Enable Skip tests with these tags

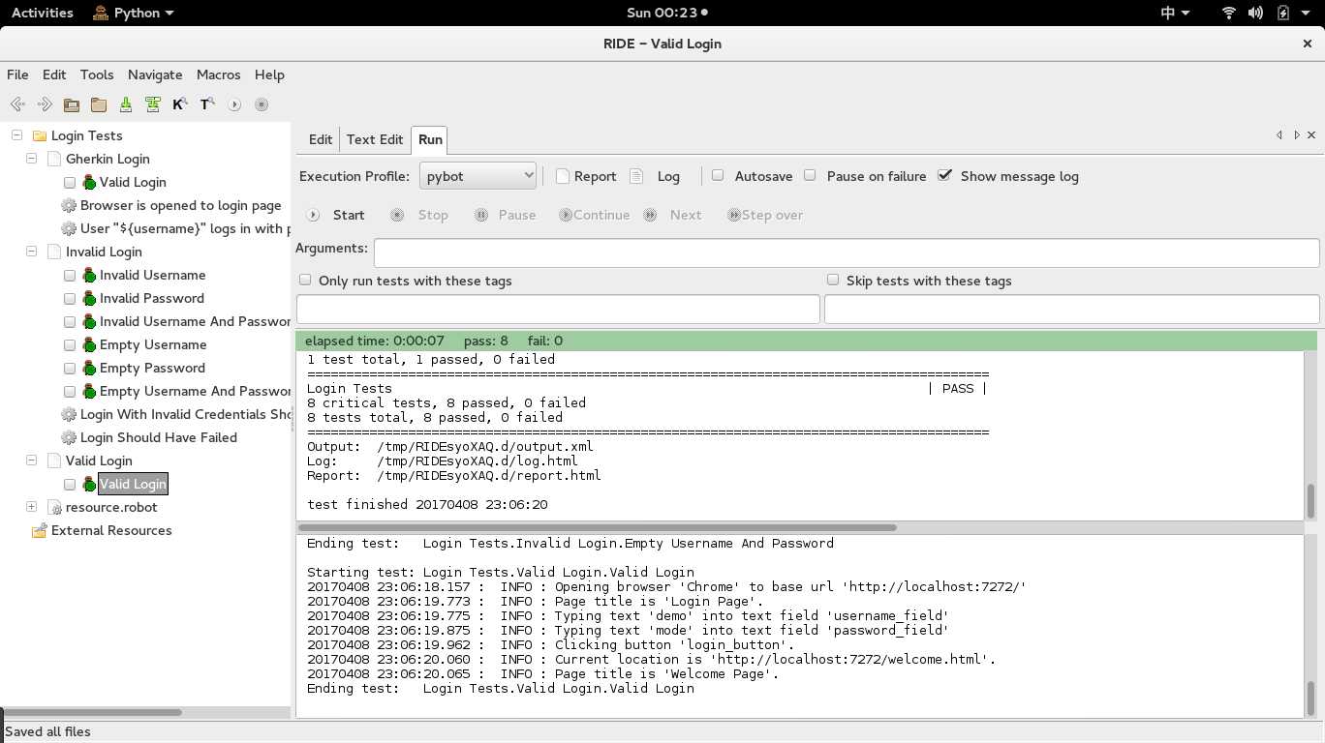click(833, 280)
